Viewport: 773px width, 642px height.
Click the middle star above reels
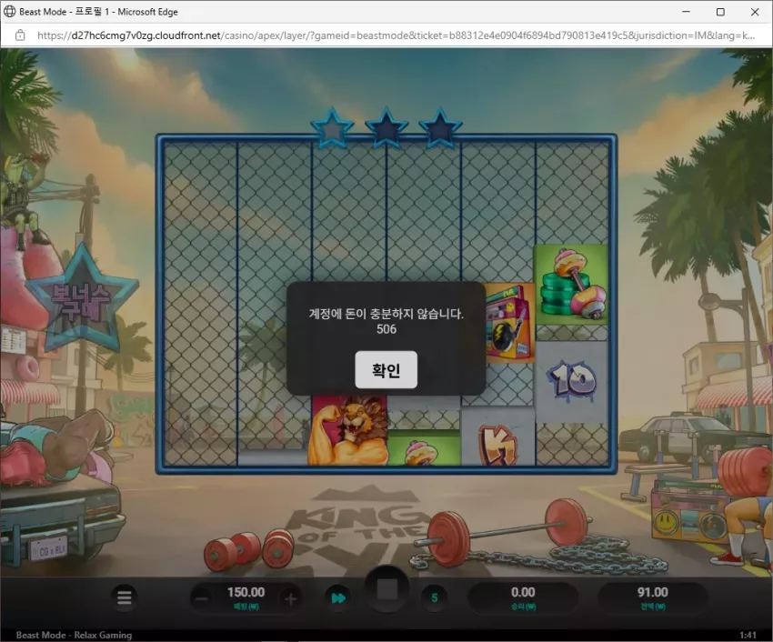[x=386, y=128]
